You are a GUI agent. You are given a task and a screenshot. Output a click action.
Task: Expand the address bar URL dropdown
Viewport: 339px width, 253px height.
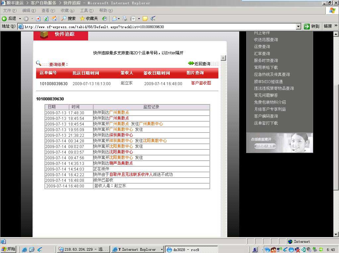point(298,26)
